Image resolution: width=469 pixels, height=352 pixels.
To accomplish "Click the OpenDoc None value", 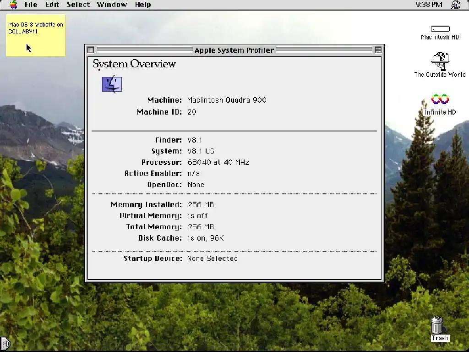I will pos(196,185).
